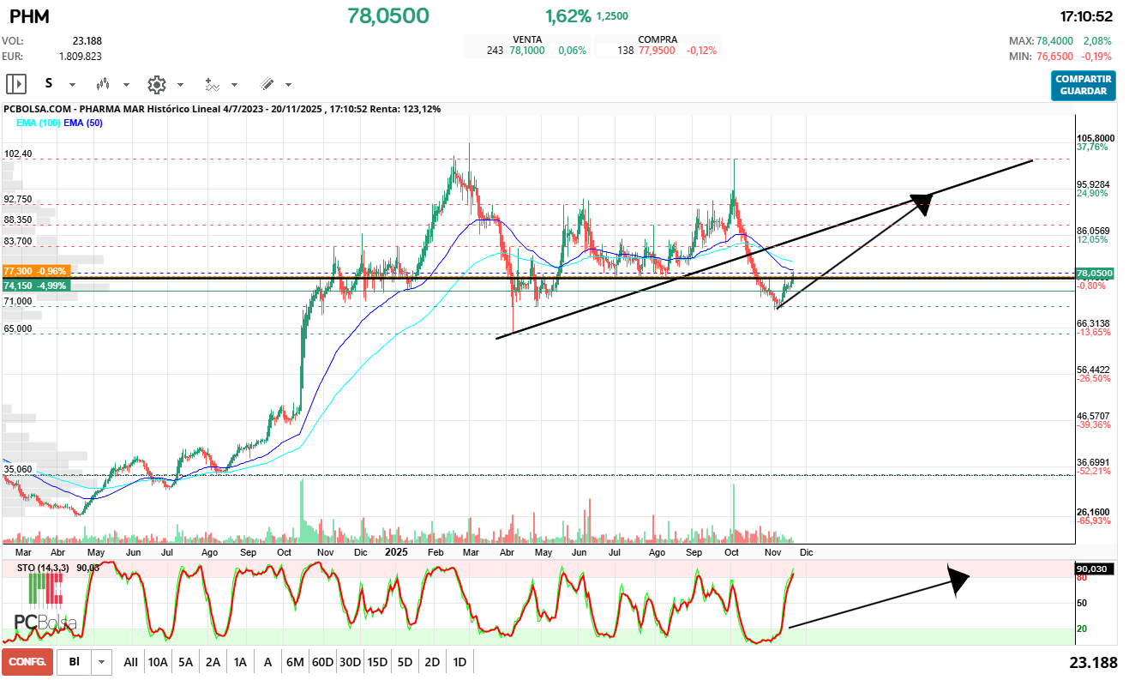Click the add indicator icon

point(212,84)
